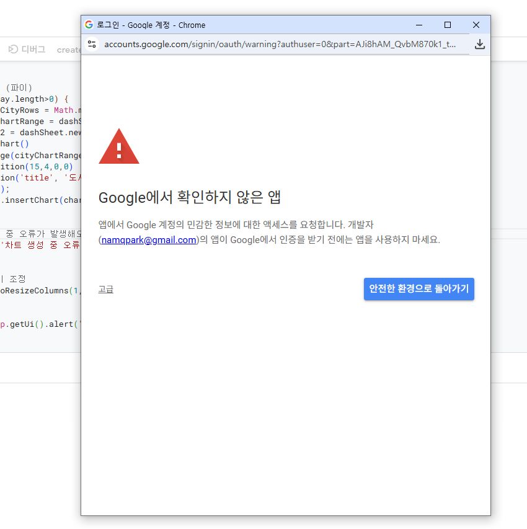Click 'CityRows = Math' code line in editor

click(40, 110)
